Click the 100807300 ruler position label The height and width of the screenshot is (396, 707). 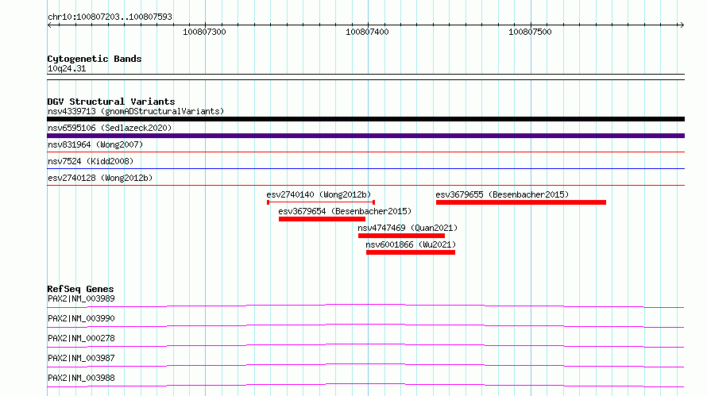tap(204, 32)
